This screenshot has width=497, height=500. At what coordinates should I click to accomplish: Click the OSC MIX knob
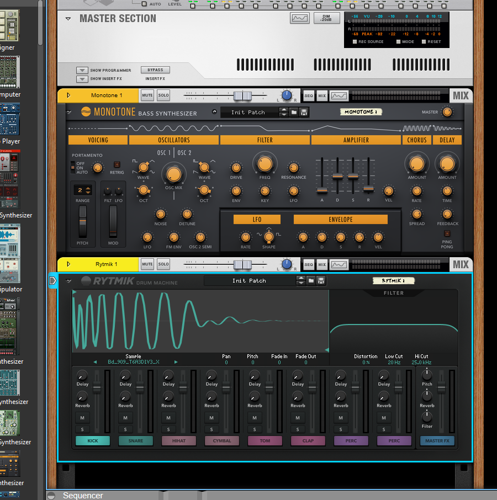click(174, 174)
